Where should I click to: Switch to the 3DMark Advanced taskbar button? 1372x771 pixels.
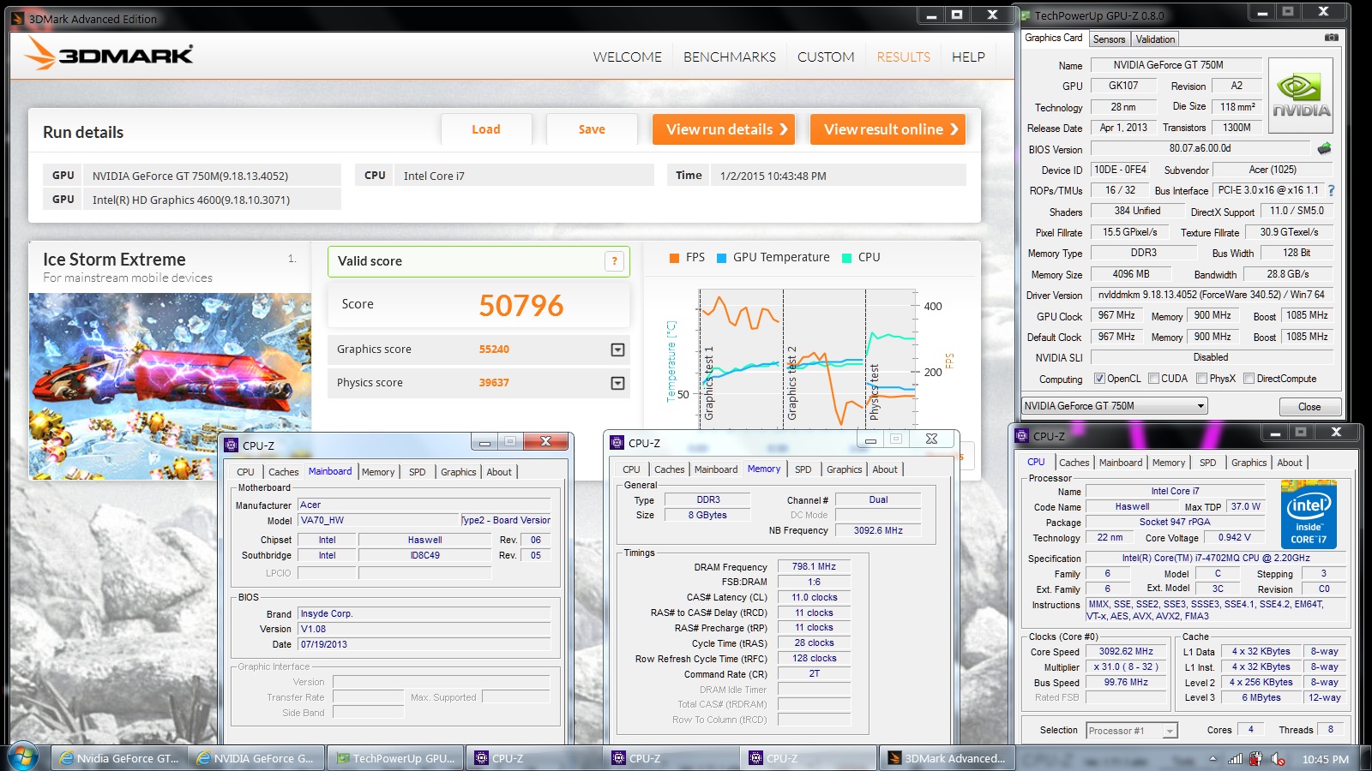point(947,758)
